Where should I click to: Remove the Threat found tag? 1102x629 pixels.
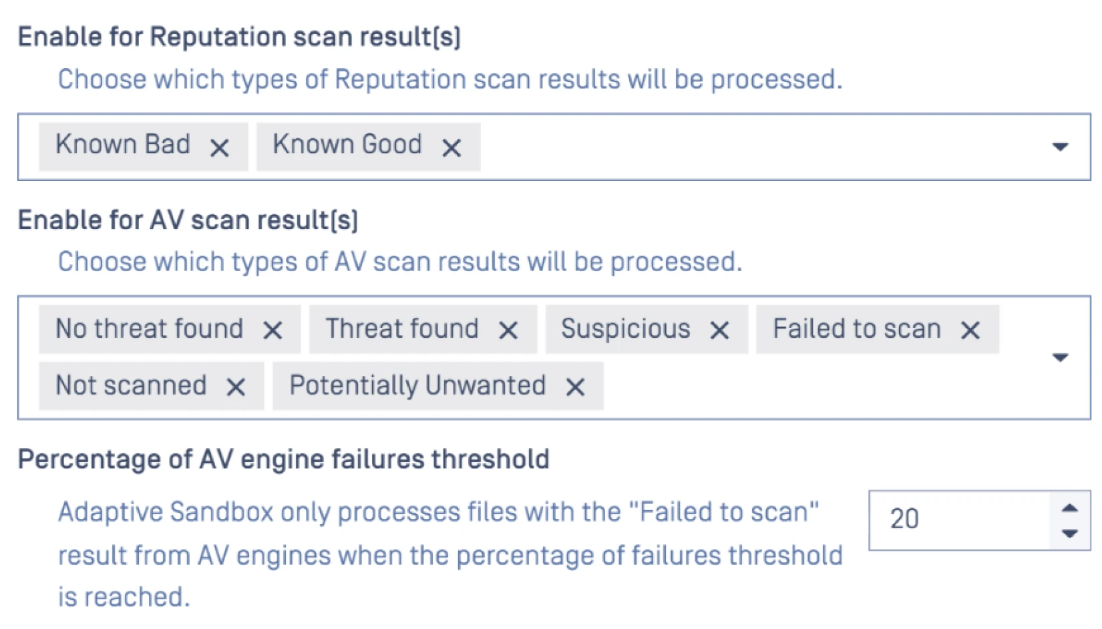pos(508,330)
